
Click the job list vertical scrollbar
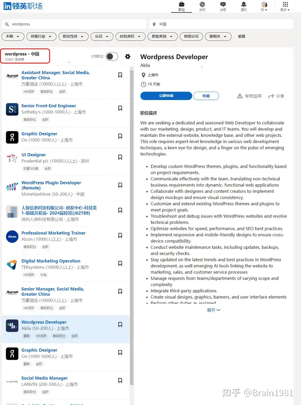[132, 227]
